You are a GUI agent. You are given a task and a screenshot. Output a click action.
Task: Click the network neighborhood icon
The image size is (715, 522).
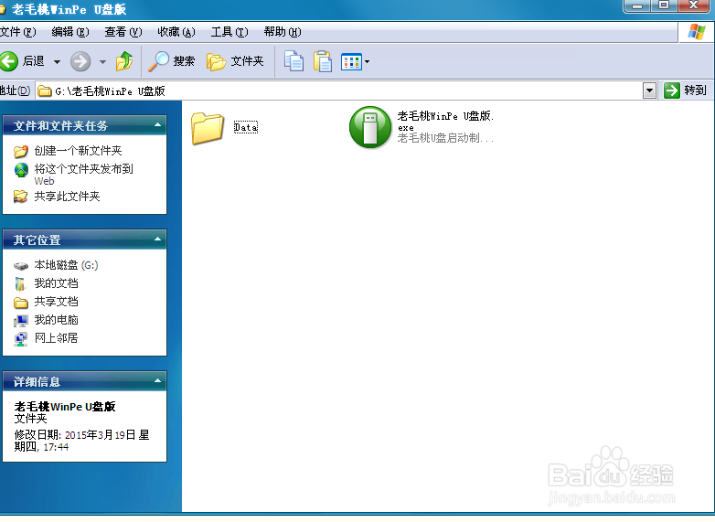tap(20, 339)
